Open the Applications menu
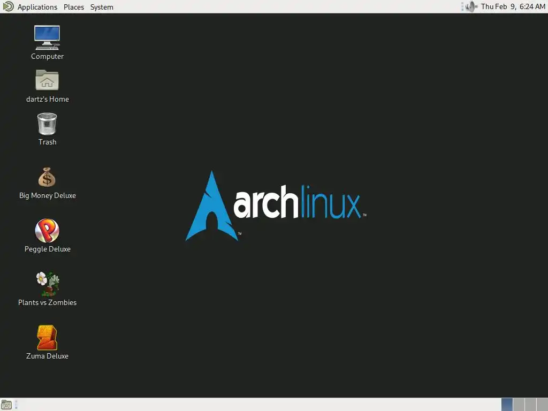Viewport: 548px width, 411px height. click(37, 6)
